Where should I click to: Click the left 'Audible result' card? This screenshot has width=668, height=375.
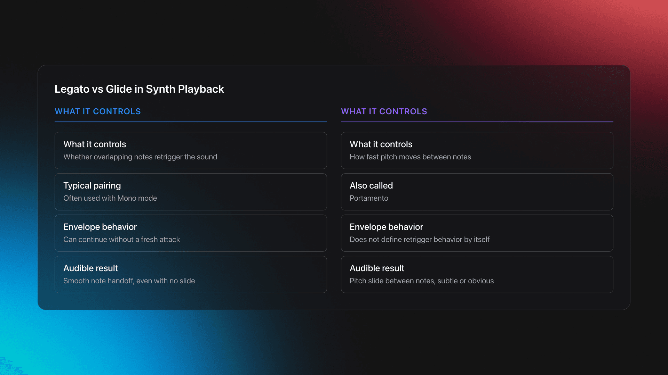tap(191, 274)
